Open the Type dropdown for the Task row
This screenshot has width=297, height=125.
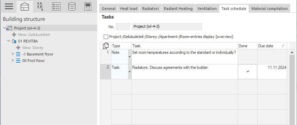click(x=129, y=72)
